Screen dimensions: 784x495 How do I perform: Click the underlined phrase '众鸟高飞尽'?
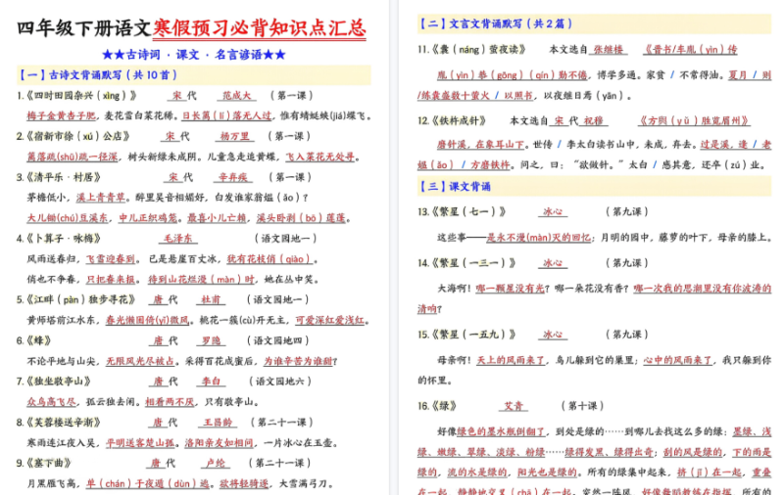click(52, 402)
